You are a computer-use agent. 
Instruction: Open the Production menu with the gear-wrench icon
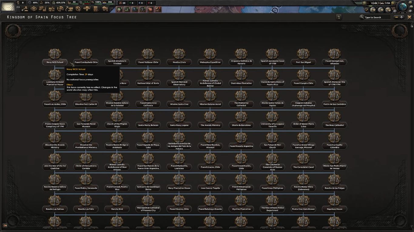78,9
